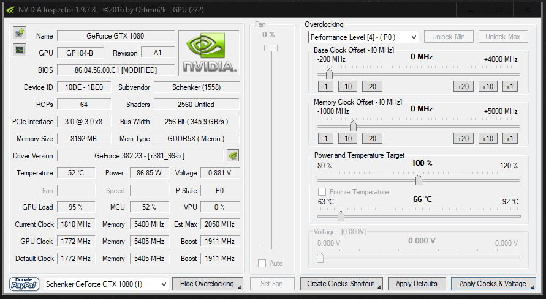Click Hide Overclocking button
The height and width of the screenshot is (299, 546).
pyautogui.click(x=208, y=284)
